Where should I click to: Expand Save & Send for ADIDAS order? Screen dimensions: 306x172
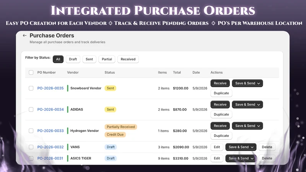click(247, 104)
